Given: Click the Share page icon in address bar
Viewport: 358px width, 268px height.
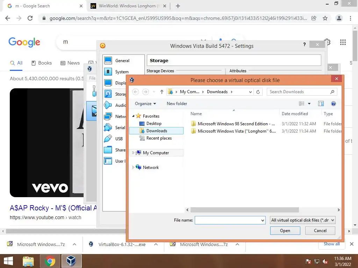Looking at the screenshot, I should tap(314, 18).
